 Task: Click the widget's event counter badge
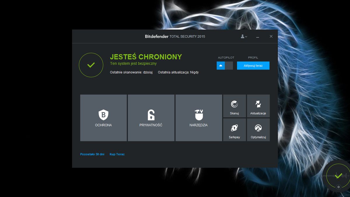(338, 187)
